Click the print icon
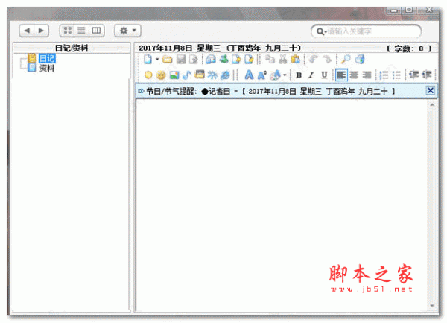Viewport: 447px width, 323px height. click(360, 59)
